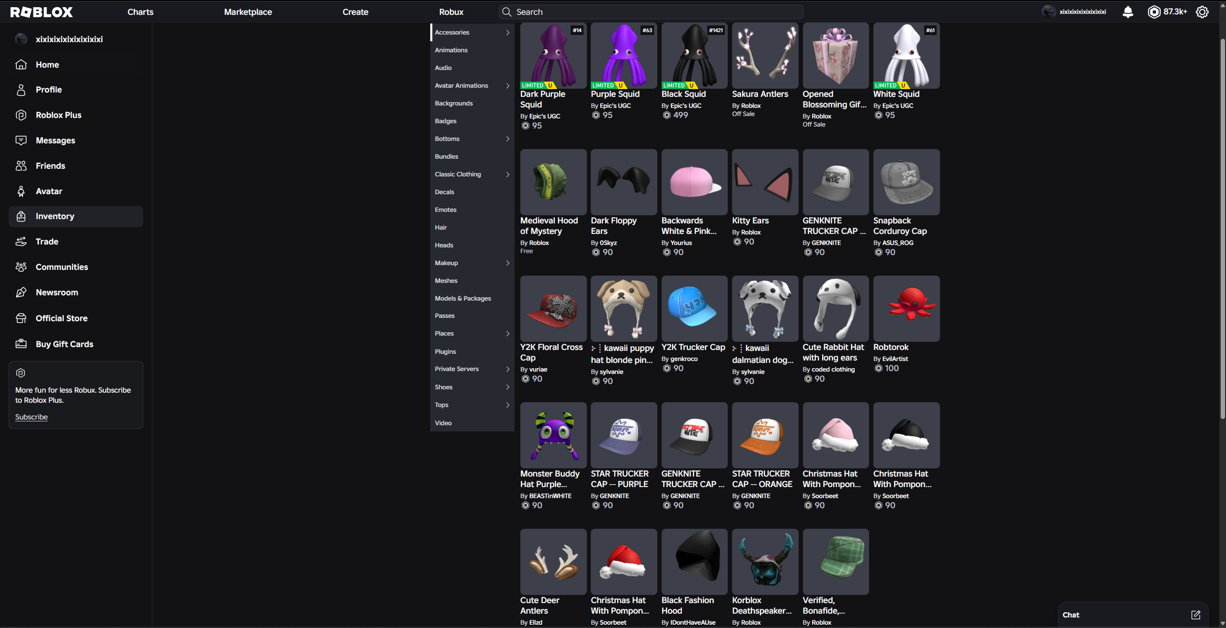Screen dimensions: 1226x628
Task: Click the Subscribe link for Roblox Plus
Action: (x=32, y=417)
